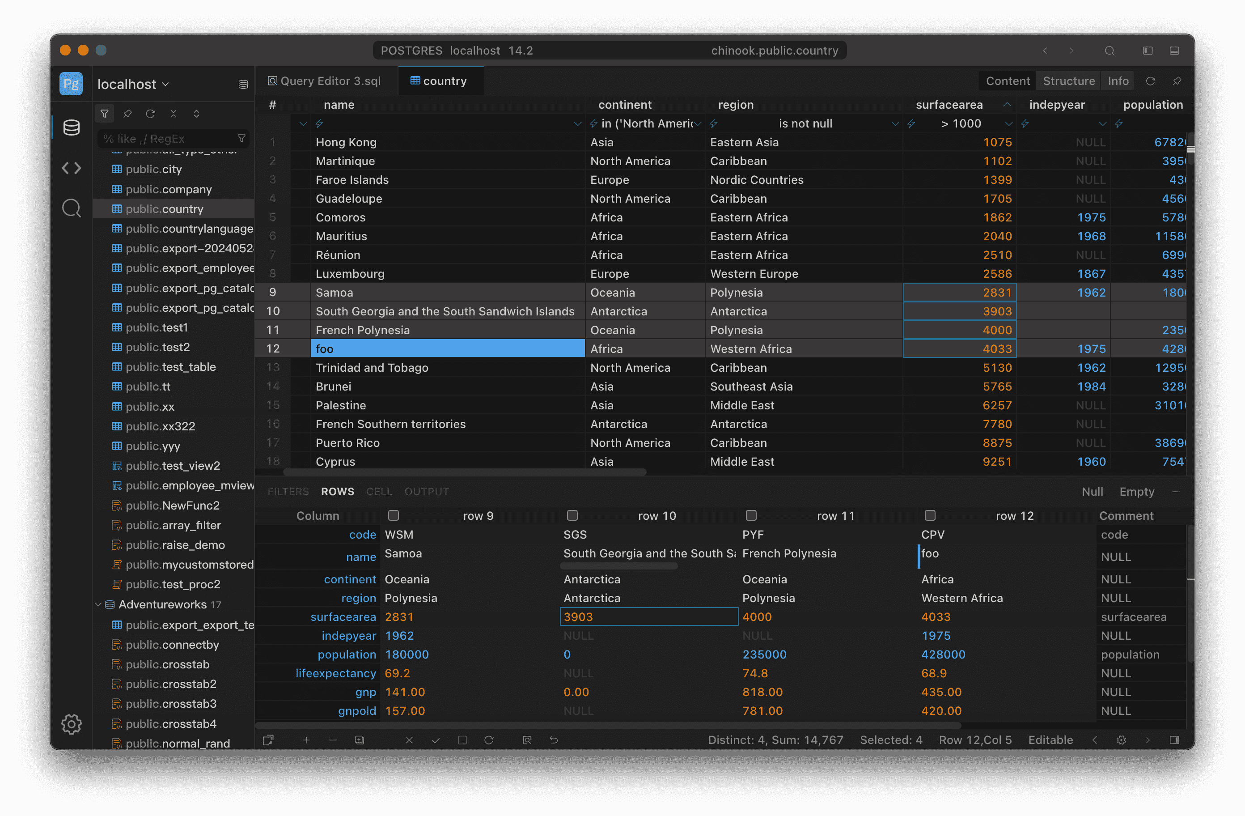Tick the row 10 selection checkbox
The height and width of the screenshot is (816, 1245).
[573, 515]
